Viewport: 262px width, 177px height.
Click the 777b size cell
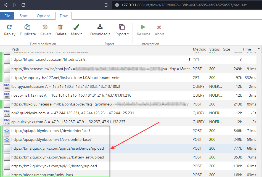click(238, 148)
